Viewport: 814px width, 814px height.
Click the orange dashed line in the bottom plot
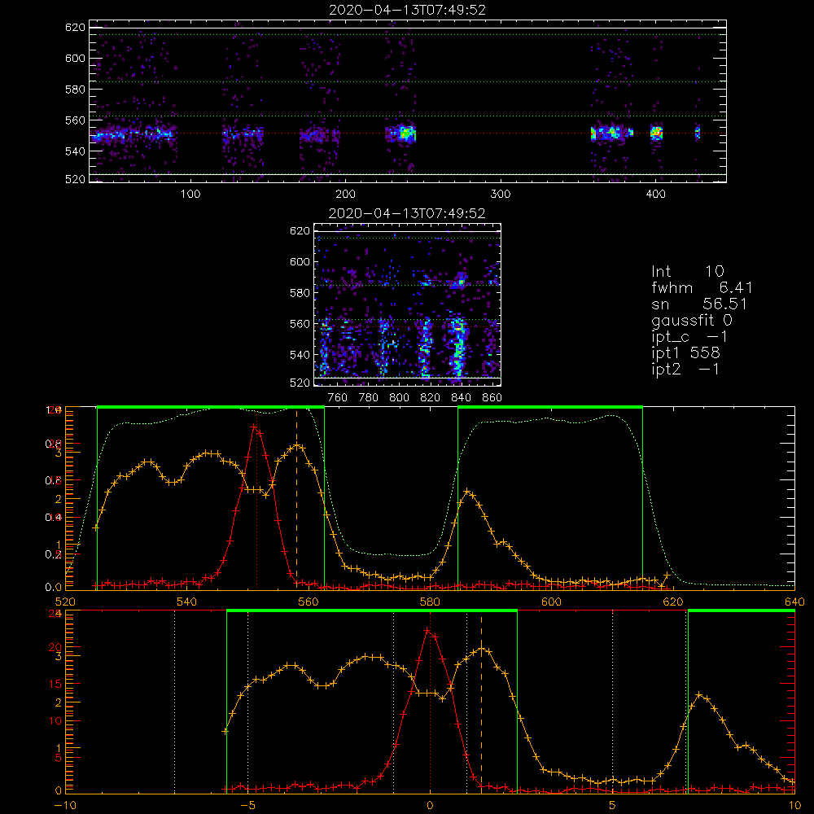(x=481, y=703)
